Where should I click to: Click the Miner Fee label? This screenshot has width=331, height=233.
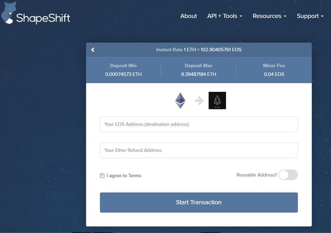click(274, 66)
